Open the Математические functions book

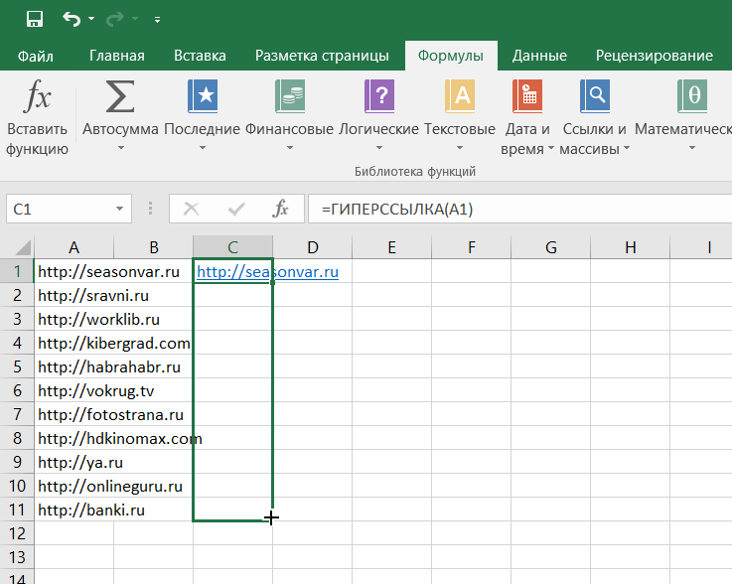tap(692, 96)
